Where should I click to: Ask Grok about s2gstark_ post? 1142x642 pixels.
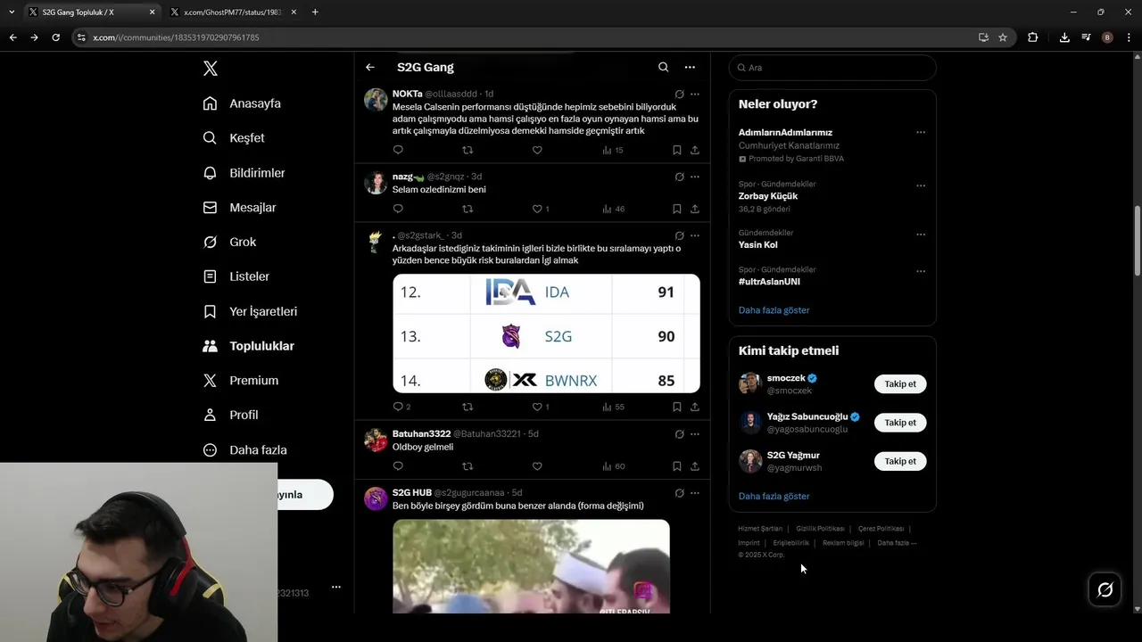coord(679,235)
